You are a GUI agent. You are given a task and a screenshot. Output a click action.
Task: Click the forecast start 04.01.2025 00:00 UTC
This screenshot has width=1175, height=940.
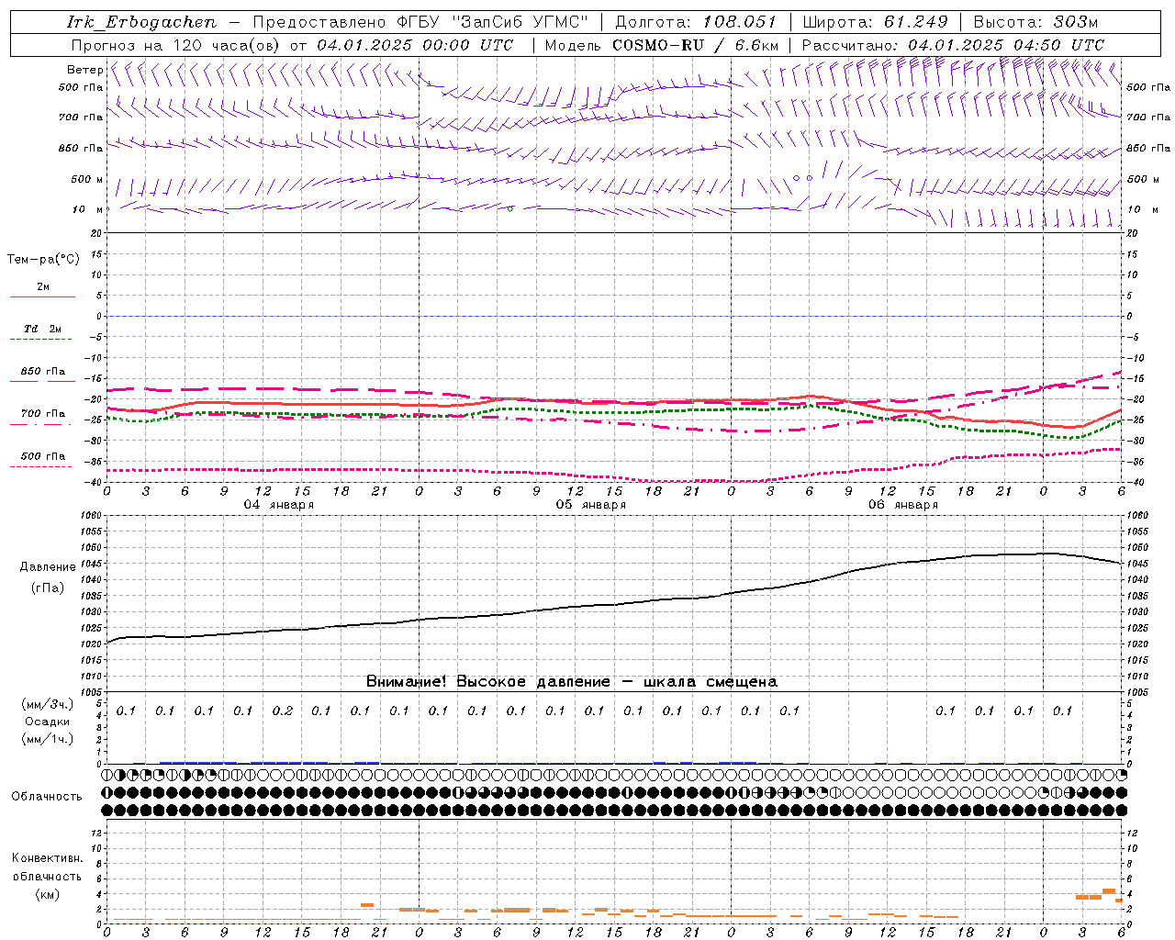click(415, 45)
